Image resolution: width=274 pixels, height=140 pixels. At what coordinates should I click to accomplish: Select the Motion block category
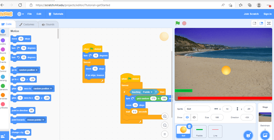(x=3, y=33)
